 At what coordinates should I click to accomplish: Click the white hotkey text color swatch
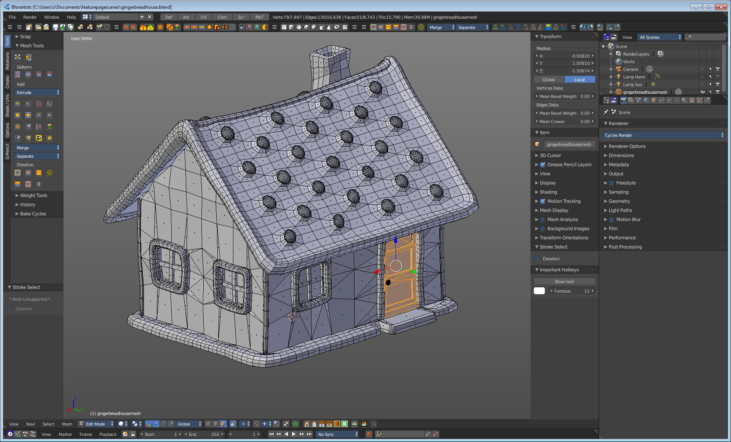(x=539, y=291)
